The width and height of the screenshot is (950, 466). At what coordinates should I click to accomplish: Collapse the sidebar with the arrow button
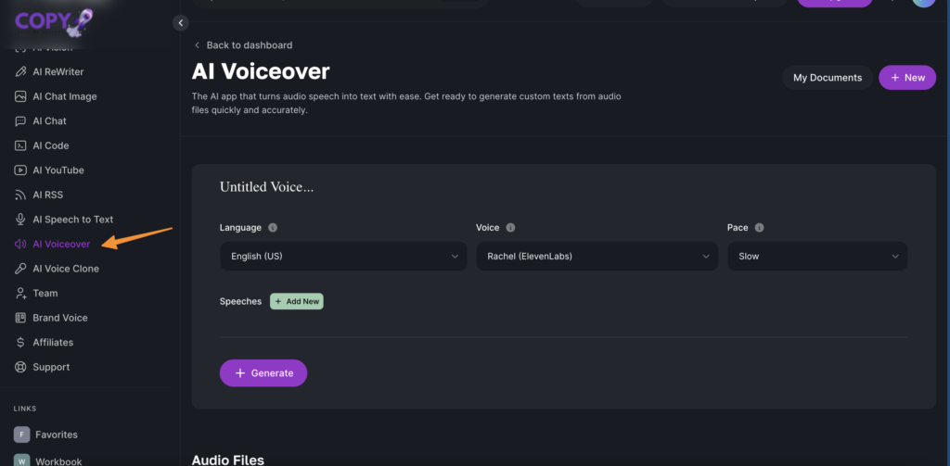pyautogui.click(x=181, y=23)
